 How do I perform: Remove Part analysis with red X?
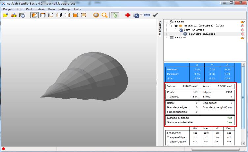[x=242, y=30]
